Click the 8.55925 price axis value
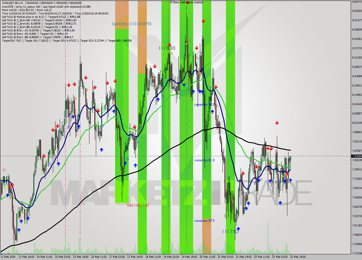 (x=357, y=11)
